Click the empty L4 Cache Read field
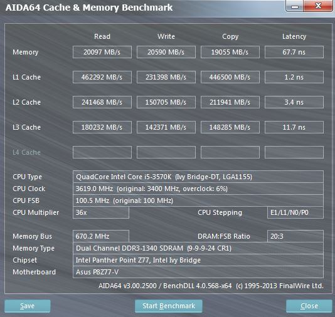Screen dimensions: 335x317 click(x=102, y=152)
